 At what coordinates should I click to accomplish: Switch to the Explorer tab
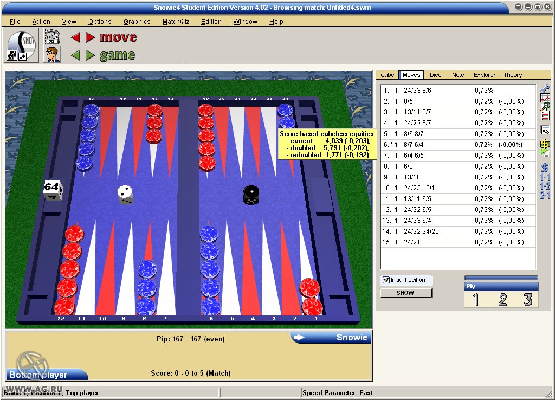485,75
